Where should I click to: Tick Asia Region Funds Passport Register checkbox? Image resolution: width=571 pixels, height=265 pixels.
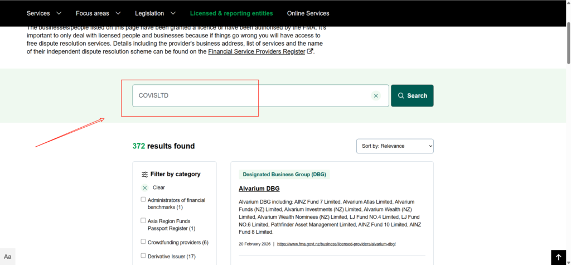[143, 221]
